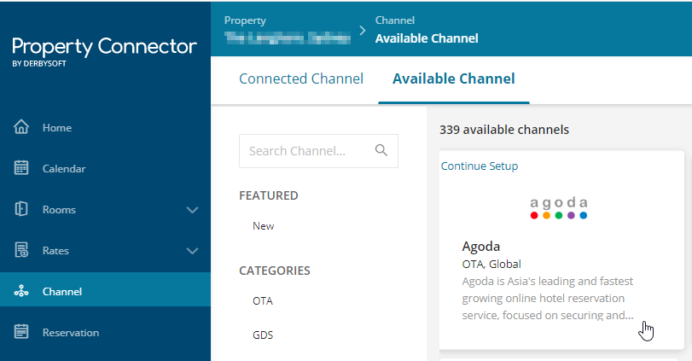Click the Agoda logo image
692x361 pixels.
click(558, 208)
